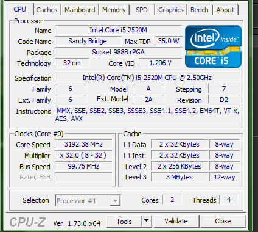
Task: Click the empty Rated FSB field
Action: (x=83, y=177)
